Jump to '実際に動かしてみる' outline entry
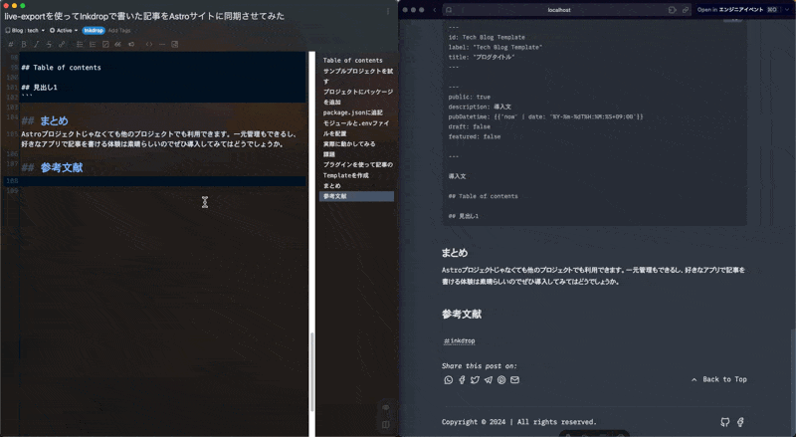Image resolution: width=796 pixels, height=437 pixels. pos(349,143)
